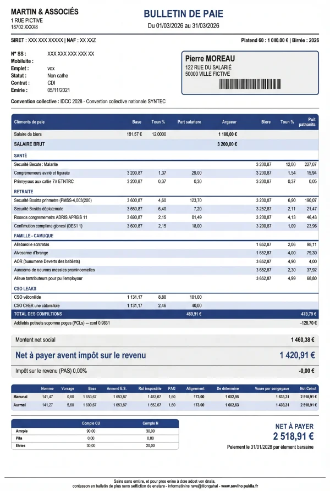Image resolution: width=330 pixels, height=491 pixels.
Task: Click the Montent net social amount 1 460,38 €
Action: 302,340
